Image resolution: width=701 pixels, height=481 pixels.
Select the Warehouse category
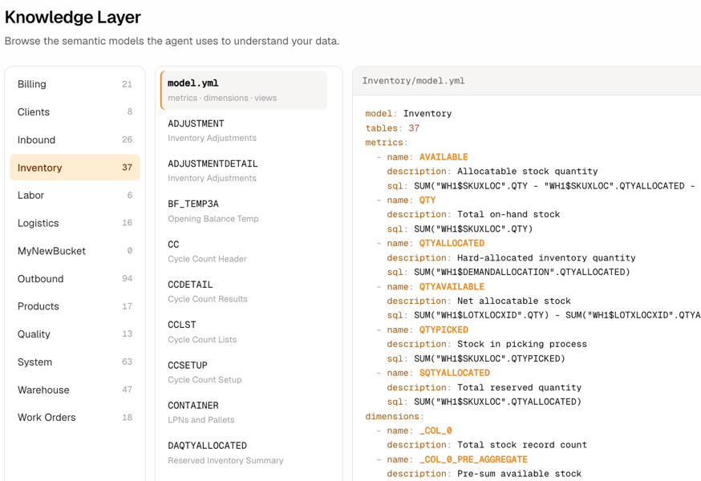coord(75,390)
